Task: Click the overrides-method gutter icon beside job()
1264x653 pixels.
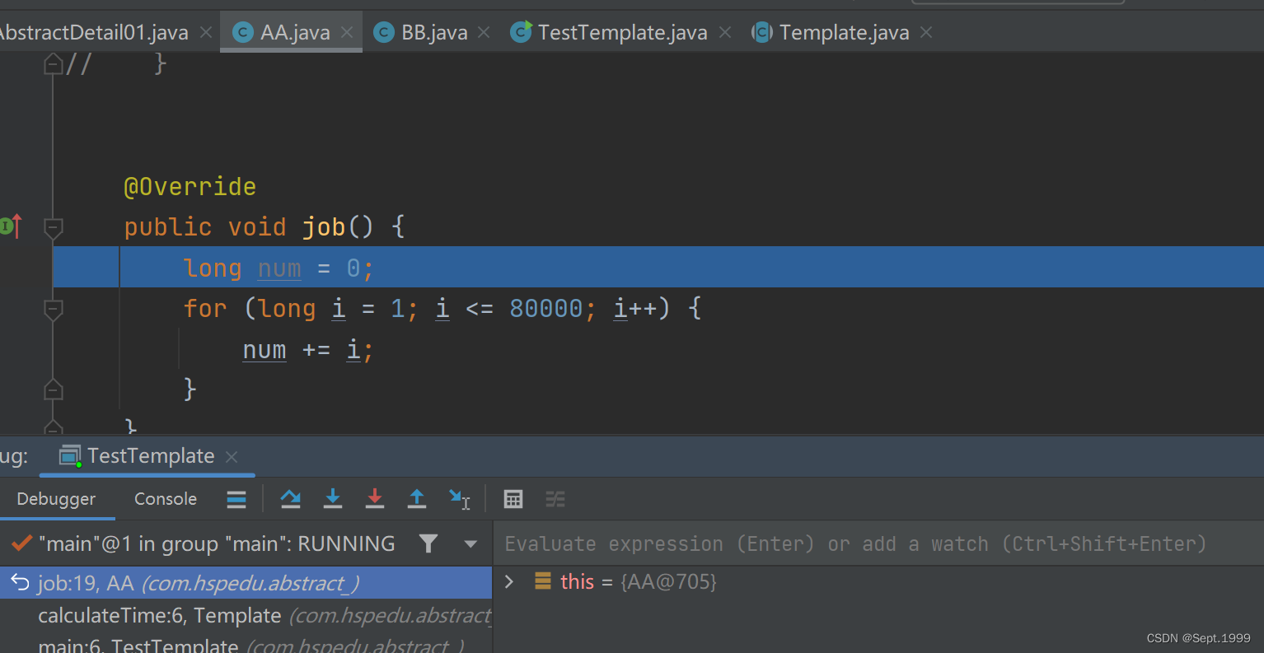Action: [x=11, y=226]
